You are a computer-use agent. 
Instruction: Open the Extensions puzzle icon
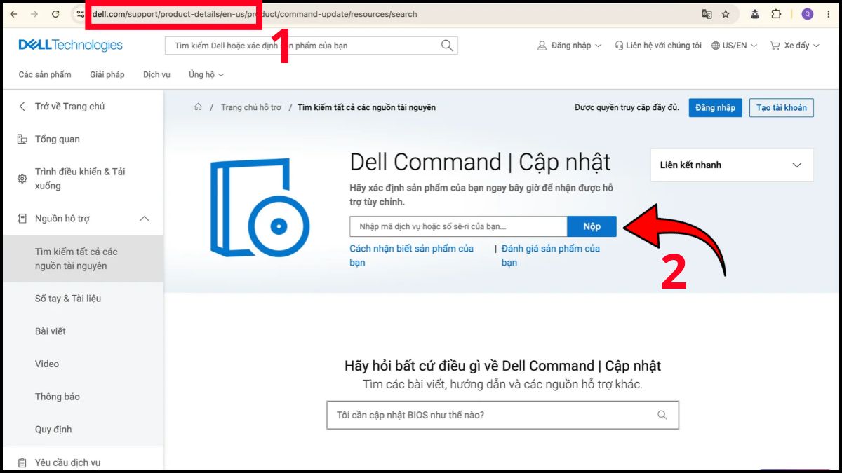(x=776, y=14)
